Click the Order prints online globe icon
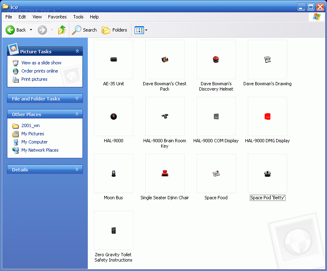 [16, 71]
